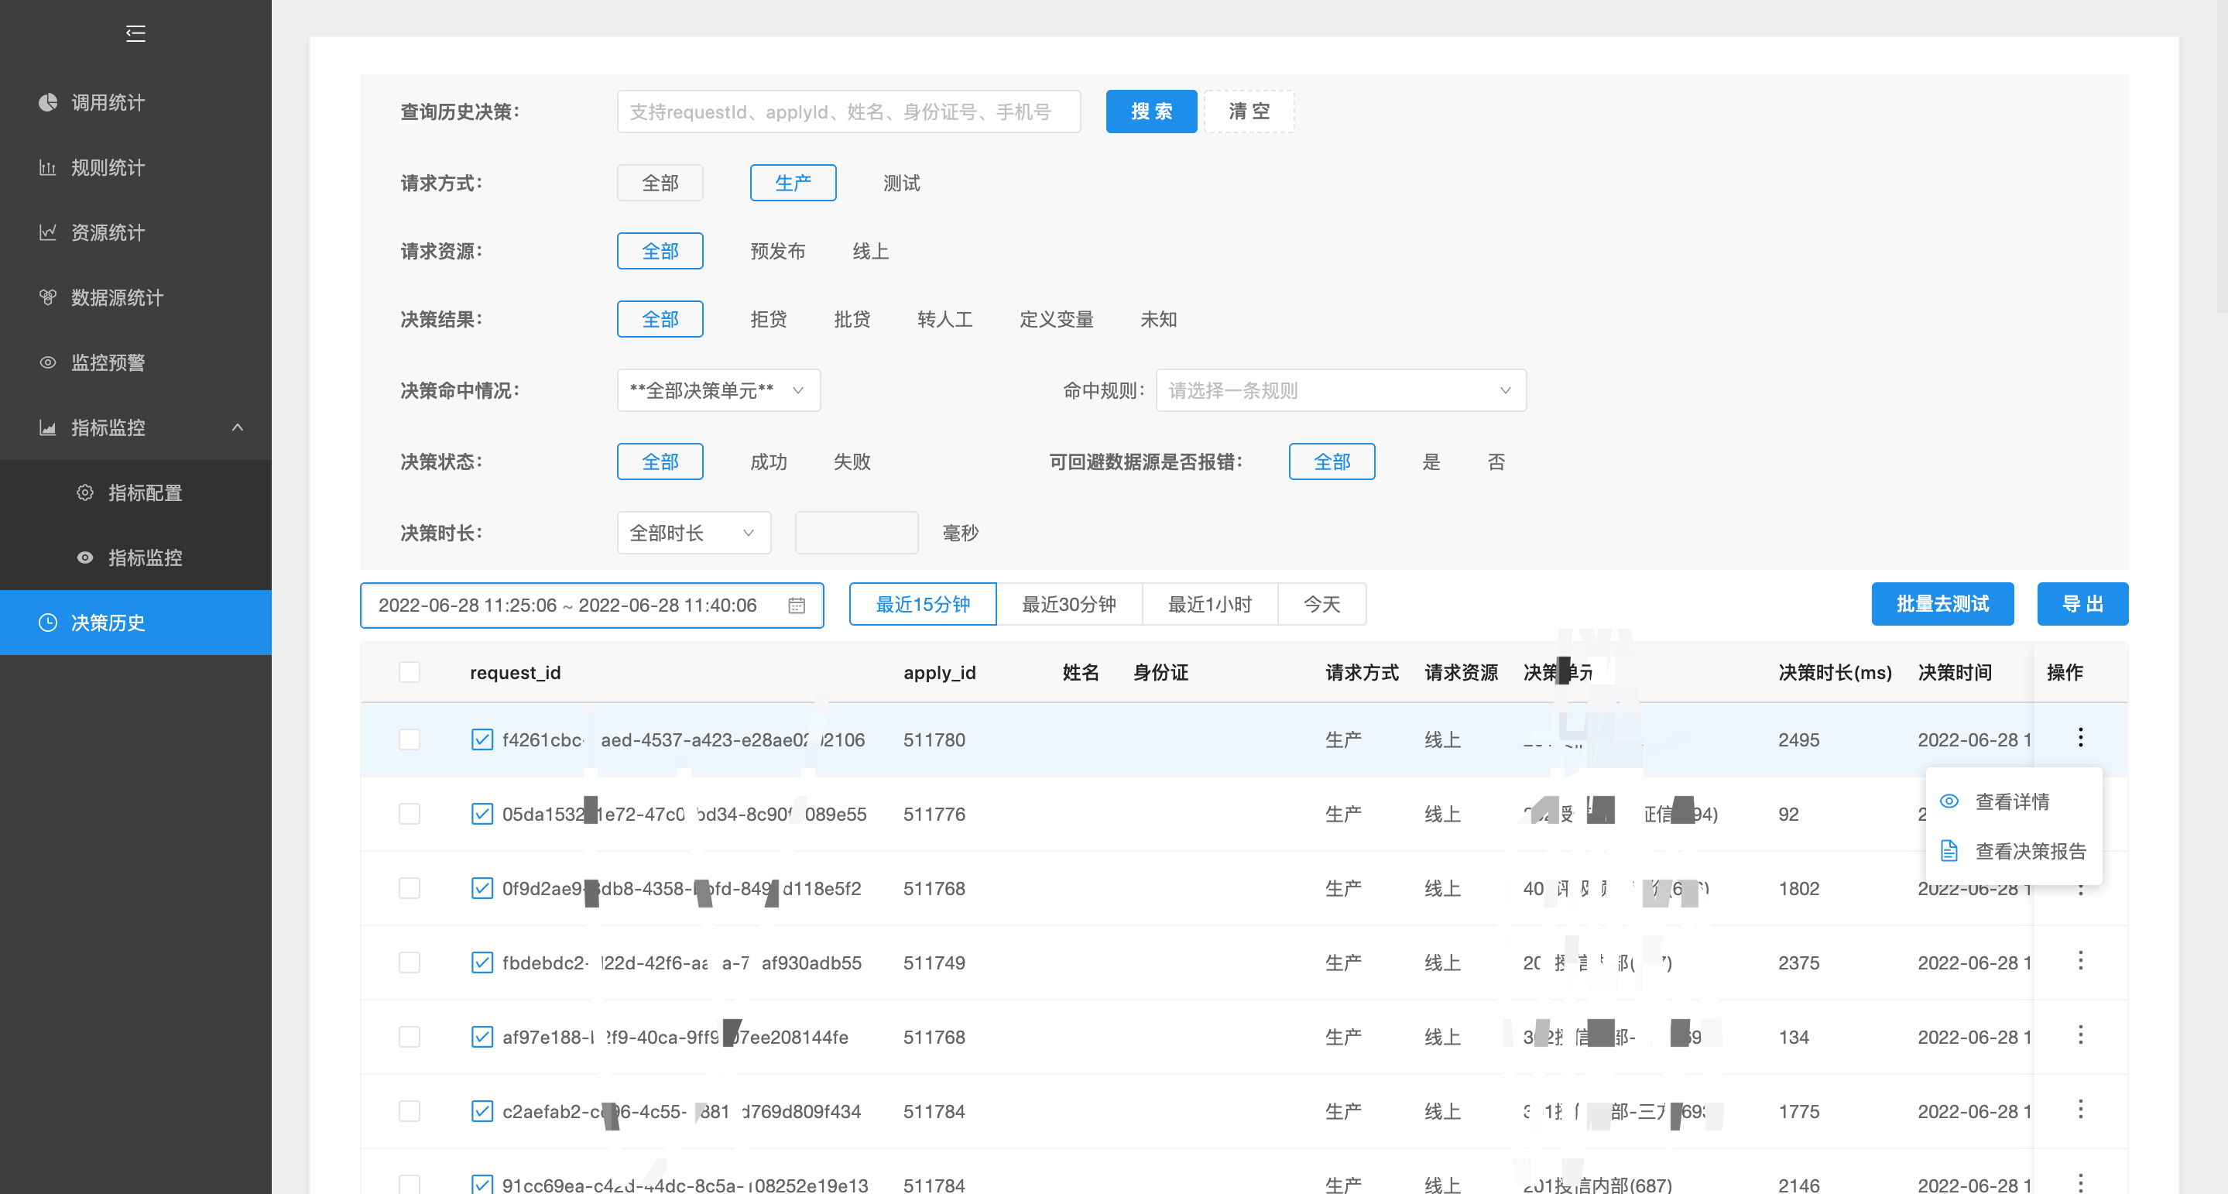This screenshot has height=1194, width=2228.
Task: Check the row checkbox for apply_id 511749
Action: tap(410, 963)
